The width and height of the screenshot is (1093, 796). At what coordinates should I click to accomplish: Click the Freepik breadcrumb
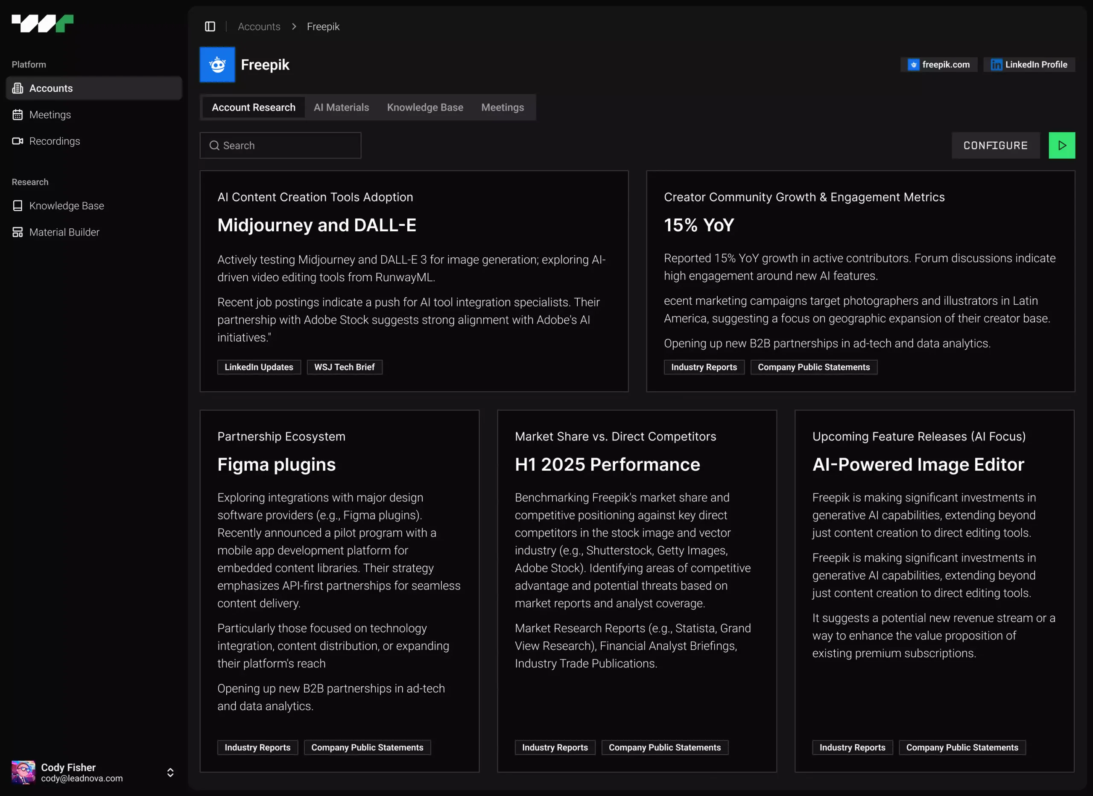[x=323, y=26]
